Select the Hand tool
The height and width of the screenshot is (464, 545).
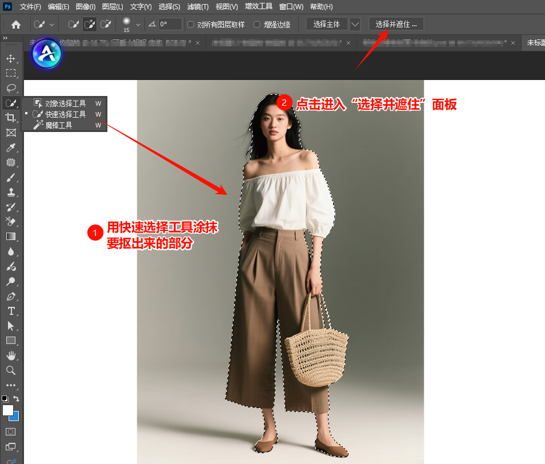[11, 355]
